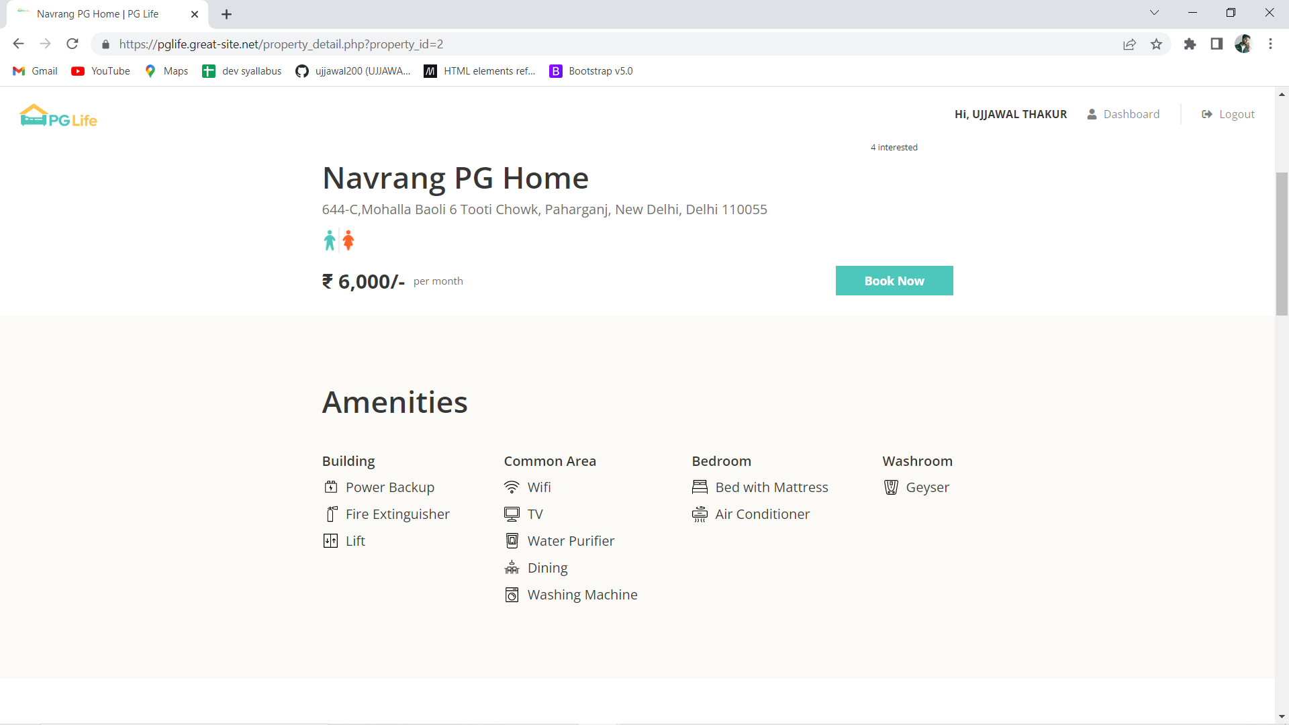This screenshot has width=1289, height=725.
Task: Expand the tab search dropdown arrow
Action: (x=1154, y=13)
